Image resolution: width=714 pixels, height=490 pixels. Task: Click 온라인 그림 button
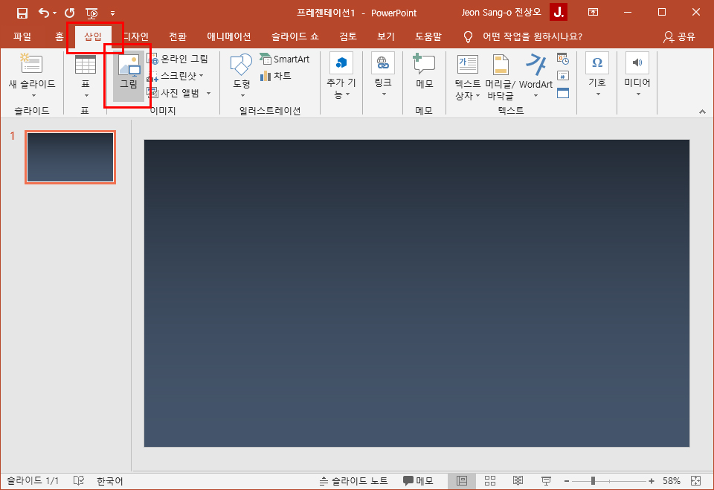coord(178,59)
